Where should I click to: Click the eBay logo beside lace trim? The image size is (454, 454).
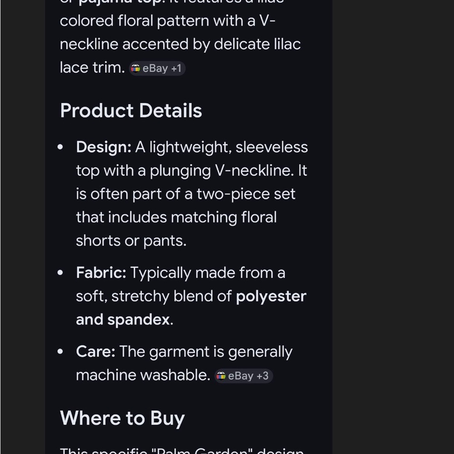[135, 69]
